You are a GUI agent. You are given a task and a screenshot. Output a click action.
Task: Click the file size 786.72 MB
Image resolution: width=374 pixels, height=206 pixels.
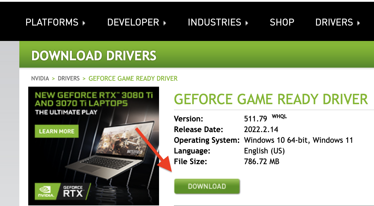(262, 162)
